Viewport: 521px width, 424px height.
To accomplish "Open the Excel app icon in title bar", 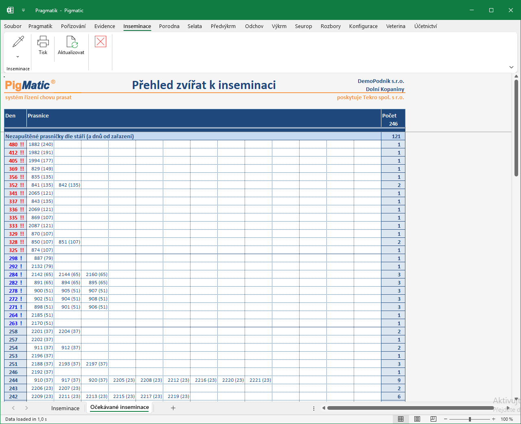I will pyautogui.click(x=10, y=10).
